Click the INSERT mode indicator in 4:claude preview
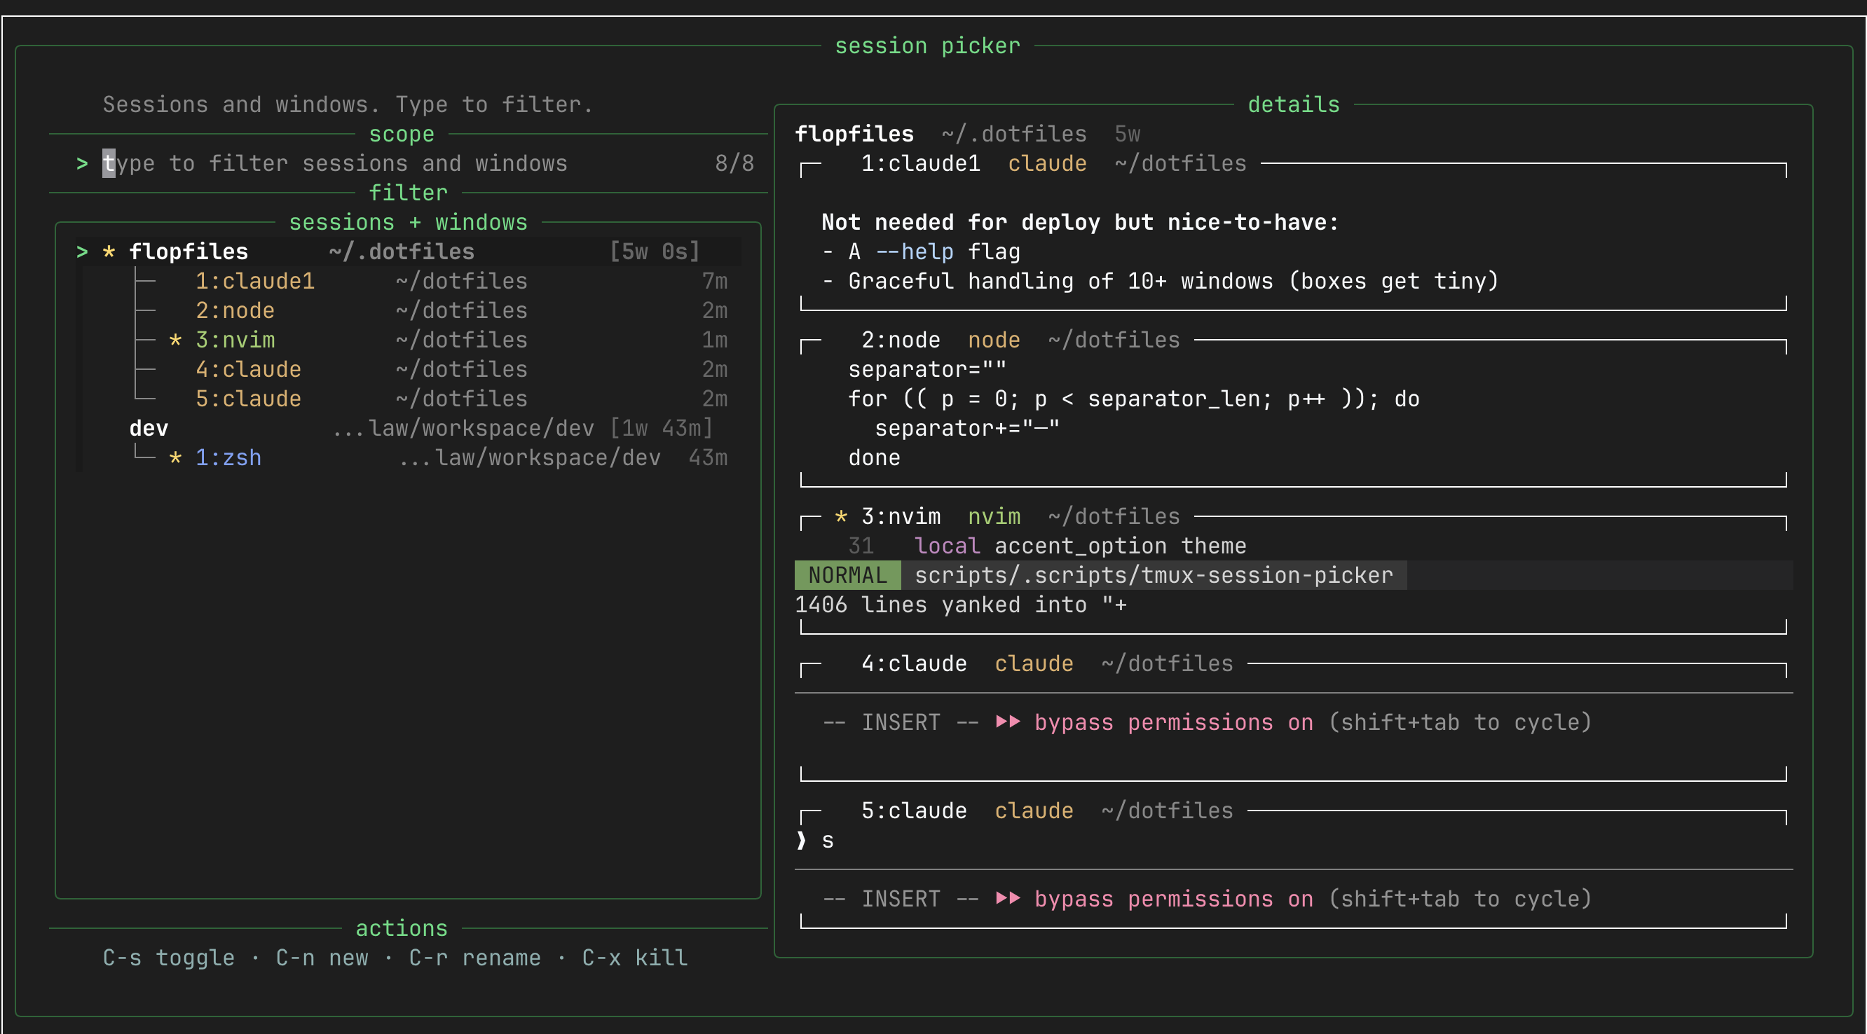Viewport: 1867px width, 1034px height. (x=901, y=722)
